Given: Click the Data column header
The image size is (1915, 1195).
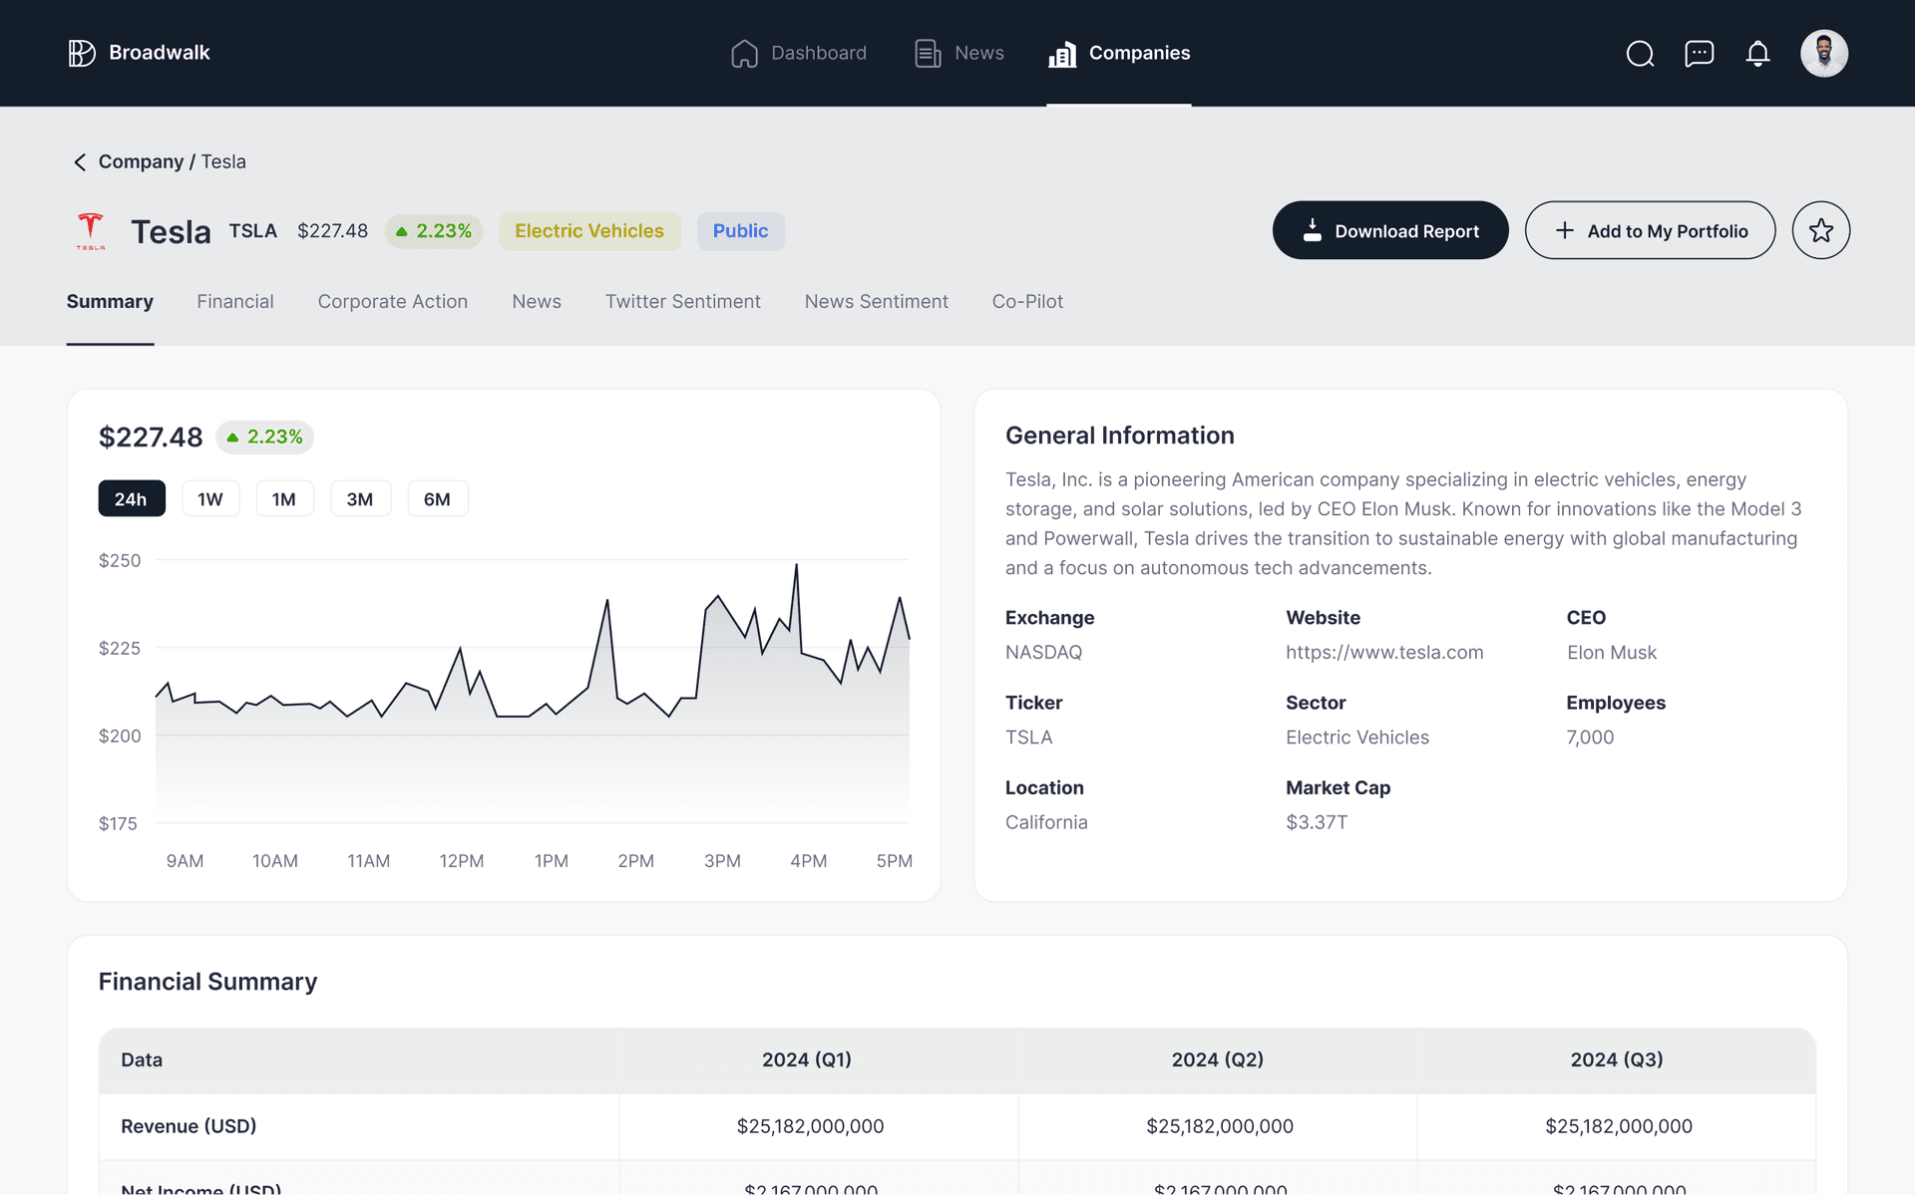Looking at the screenshot, I should pyautogui.click(x=142, y=1059).
